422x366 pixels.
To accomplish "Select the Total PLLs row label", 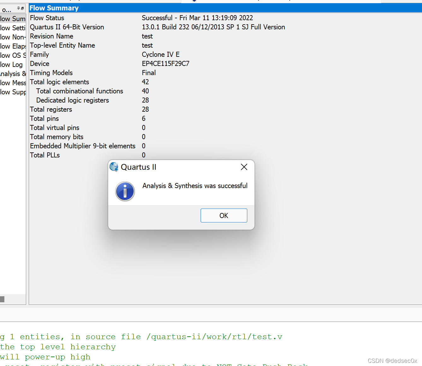I will pos(45,155).
